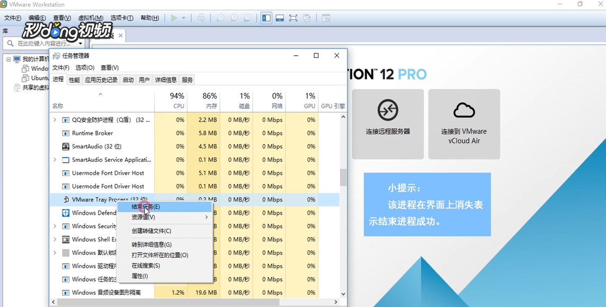This screenshot has height=307, width=606.
Task: Click Windows Defender shield icon
Action: 66,213
